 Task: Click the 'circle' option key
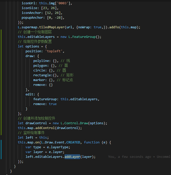coord(39,70)
